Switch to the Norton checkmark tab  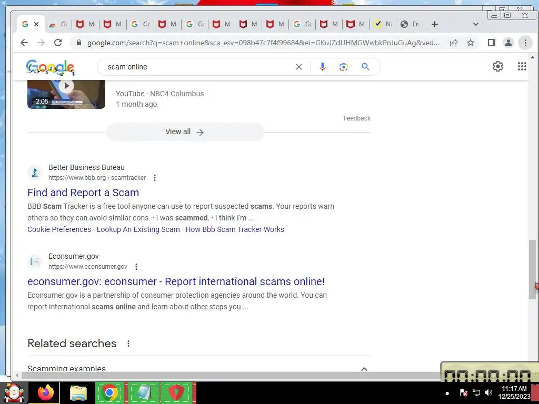pos(383,24)
